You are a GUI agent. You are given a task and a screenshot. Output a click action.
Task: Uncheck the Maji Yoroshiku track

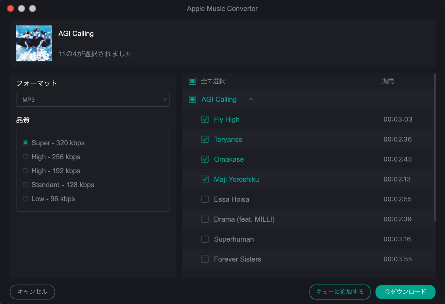tap(205, 179)
